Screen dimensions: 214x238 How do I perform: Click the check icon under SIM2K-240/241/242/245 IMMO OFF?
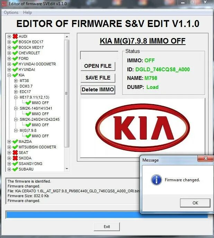[28, 125]
